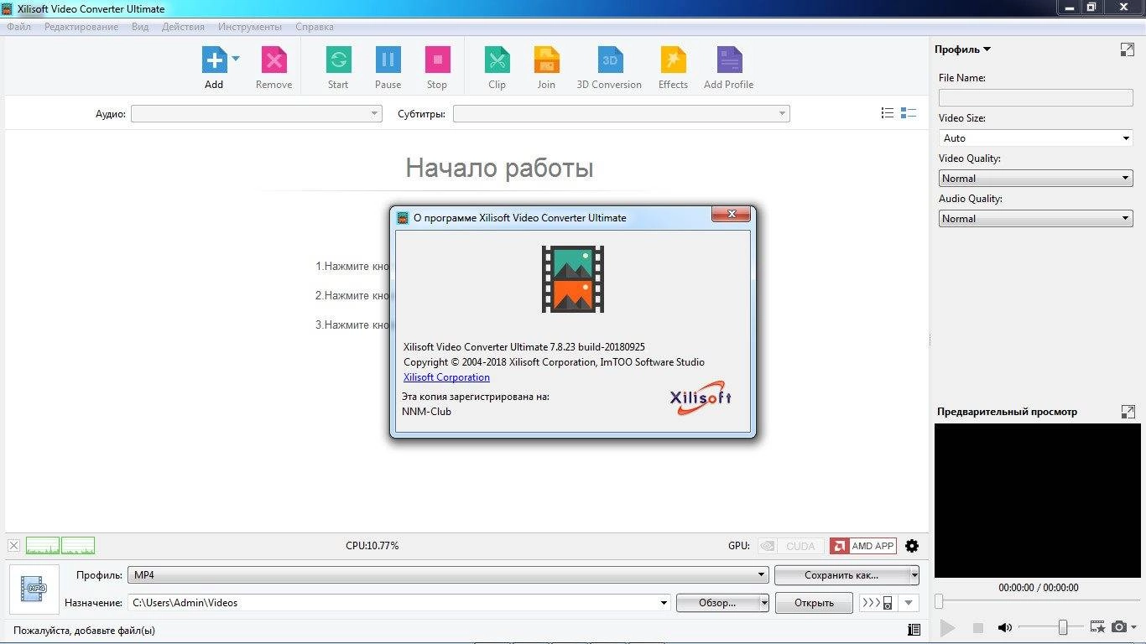Image resolution: width=1146 pixels, height=644 pixels.
Task: Click the CPU usage graph
Action: point(60,546)
